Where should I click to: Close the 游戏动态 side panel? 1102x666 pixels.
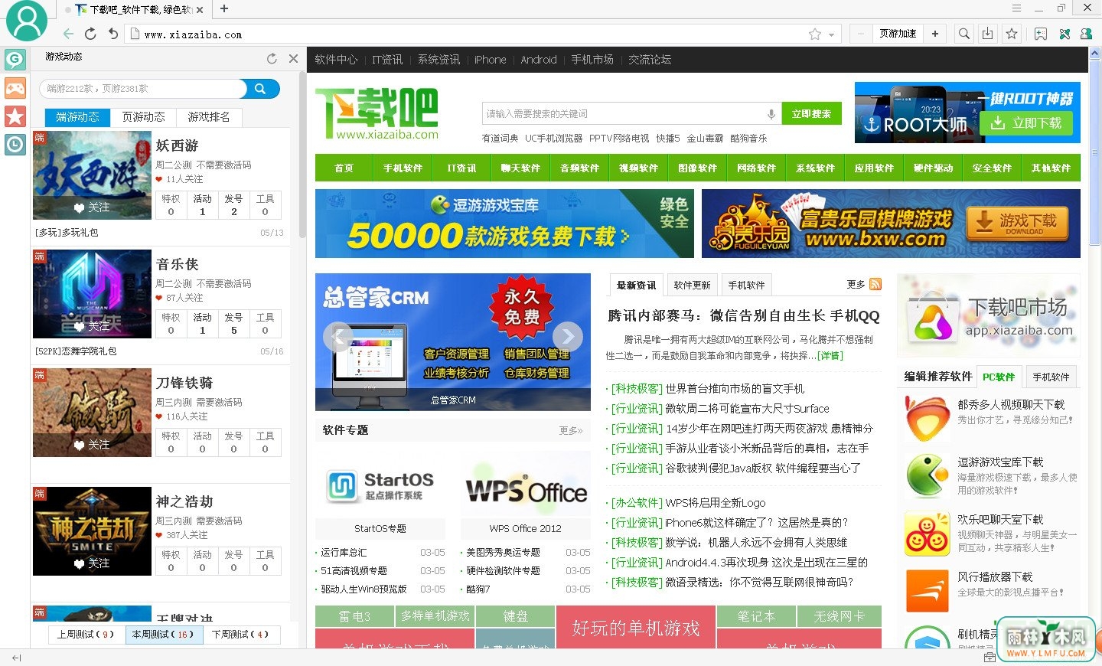(x=293, y=58)
